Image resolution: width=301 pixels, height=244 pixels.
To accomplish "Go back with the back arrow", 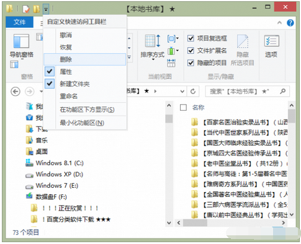I will pos(16,91).
